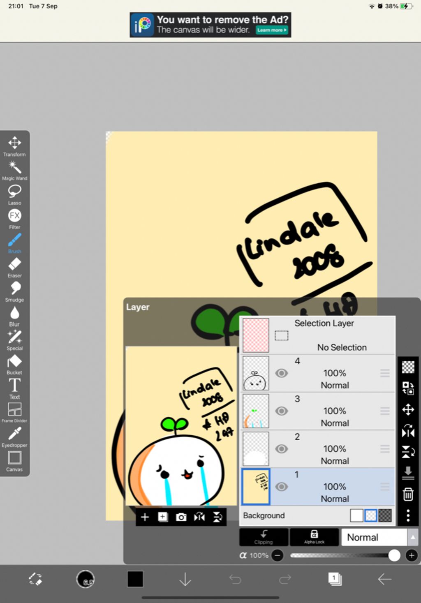Toggle visibility of layer 3

[281, 411]
